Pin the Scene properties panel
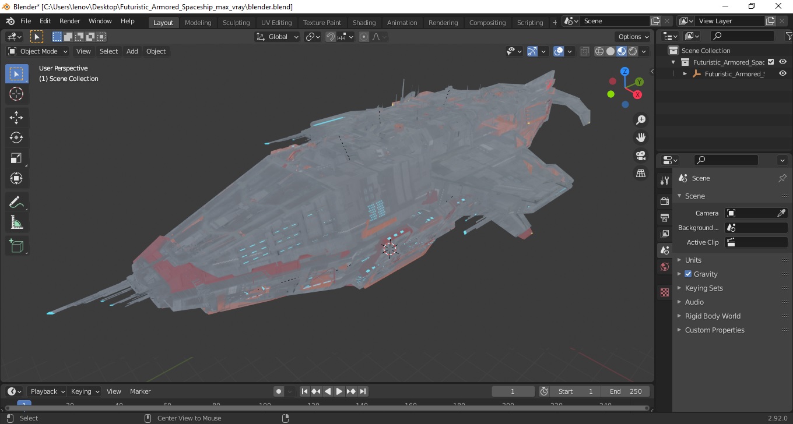Image resolution: width=793 pixels, height=424 pixels. [783, 178]
